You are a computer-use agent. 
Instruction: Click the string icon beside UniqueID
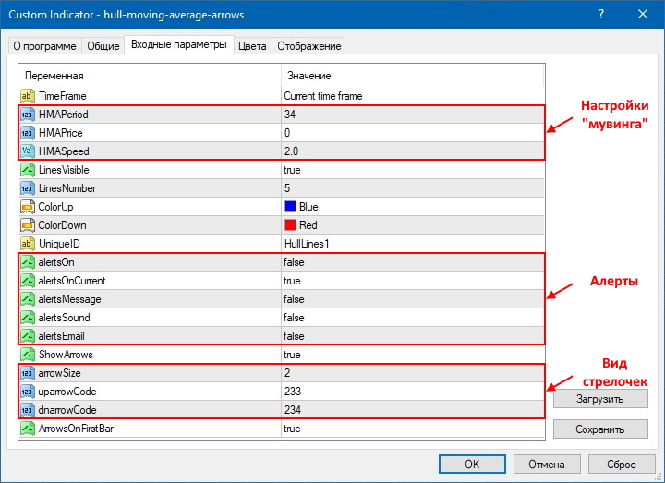point(27,244)
